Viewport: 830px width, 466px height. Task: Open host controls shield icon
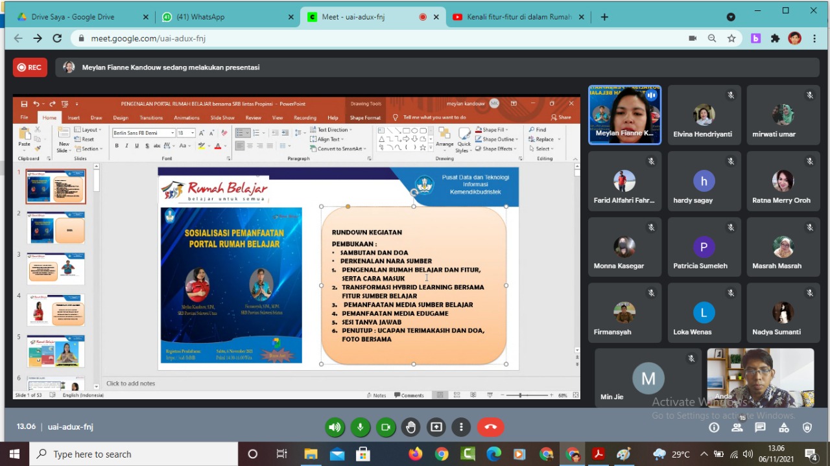click(x=807, y=428)
